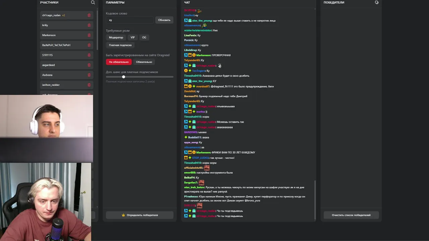This screenshot has width=429, height=241.
Task: Click chat username Davidikk
Action: coord(190,91)
